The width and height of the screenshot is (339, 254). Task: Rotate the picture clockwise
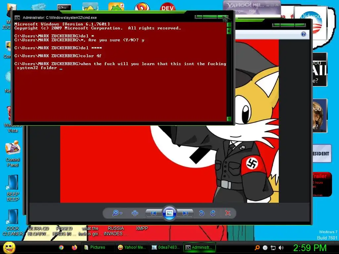point(213,213)
